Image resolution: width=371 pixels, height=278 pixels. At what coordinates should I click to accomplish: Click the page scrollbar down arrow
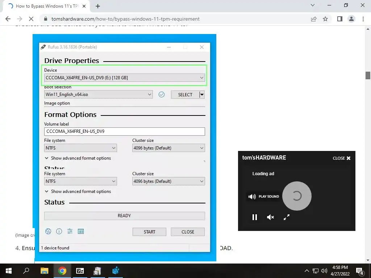pos(368,261)
